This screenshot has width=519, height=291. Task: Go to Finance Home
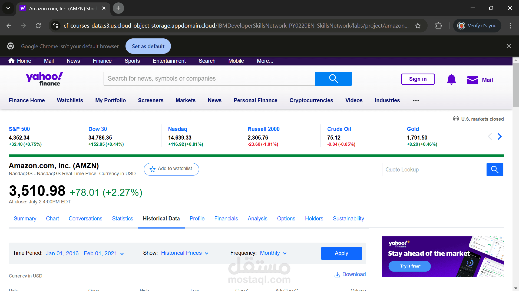pos(27,100)
